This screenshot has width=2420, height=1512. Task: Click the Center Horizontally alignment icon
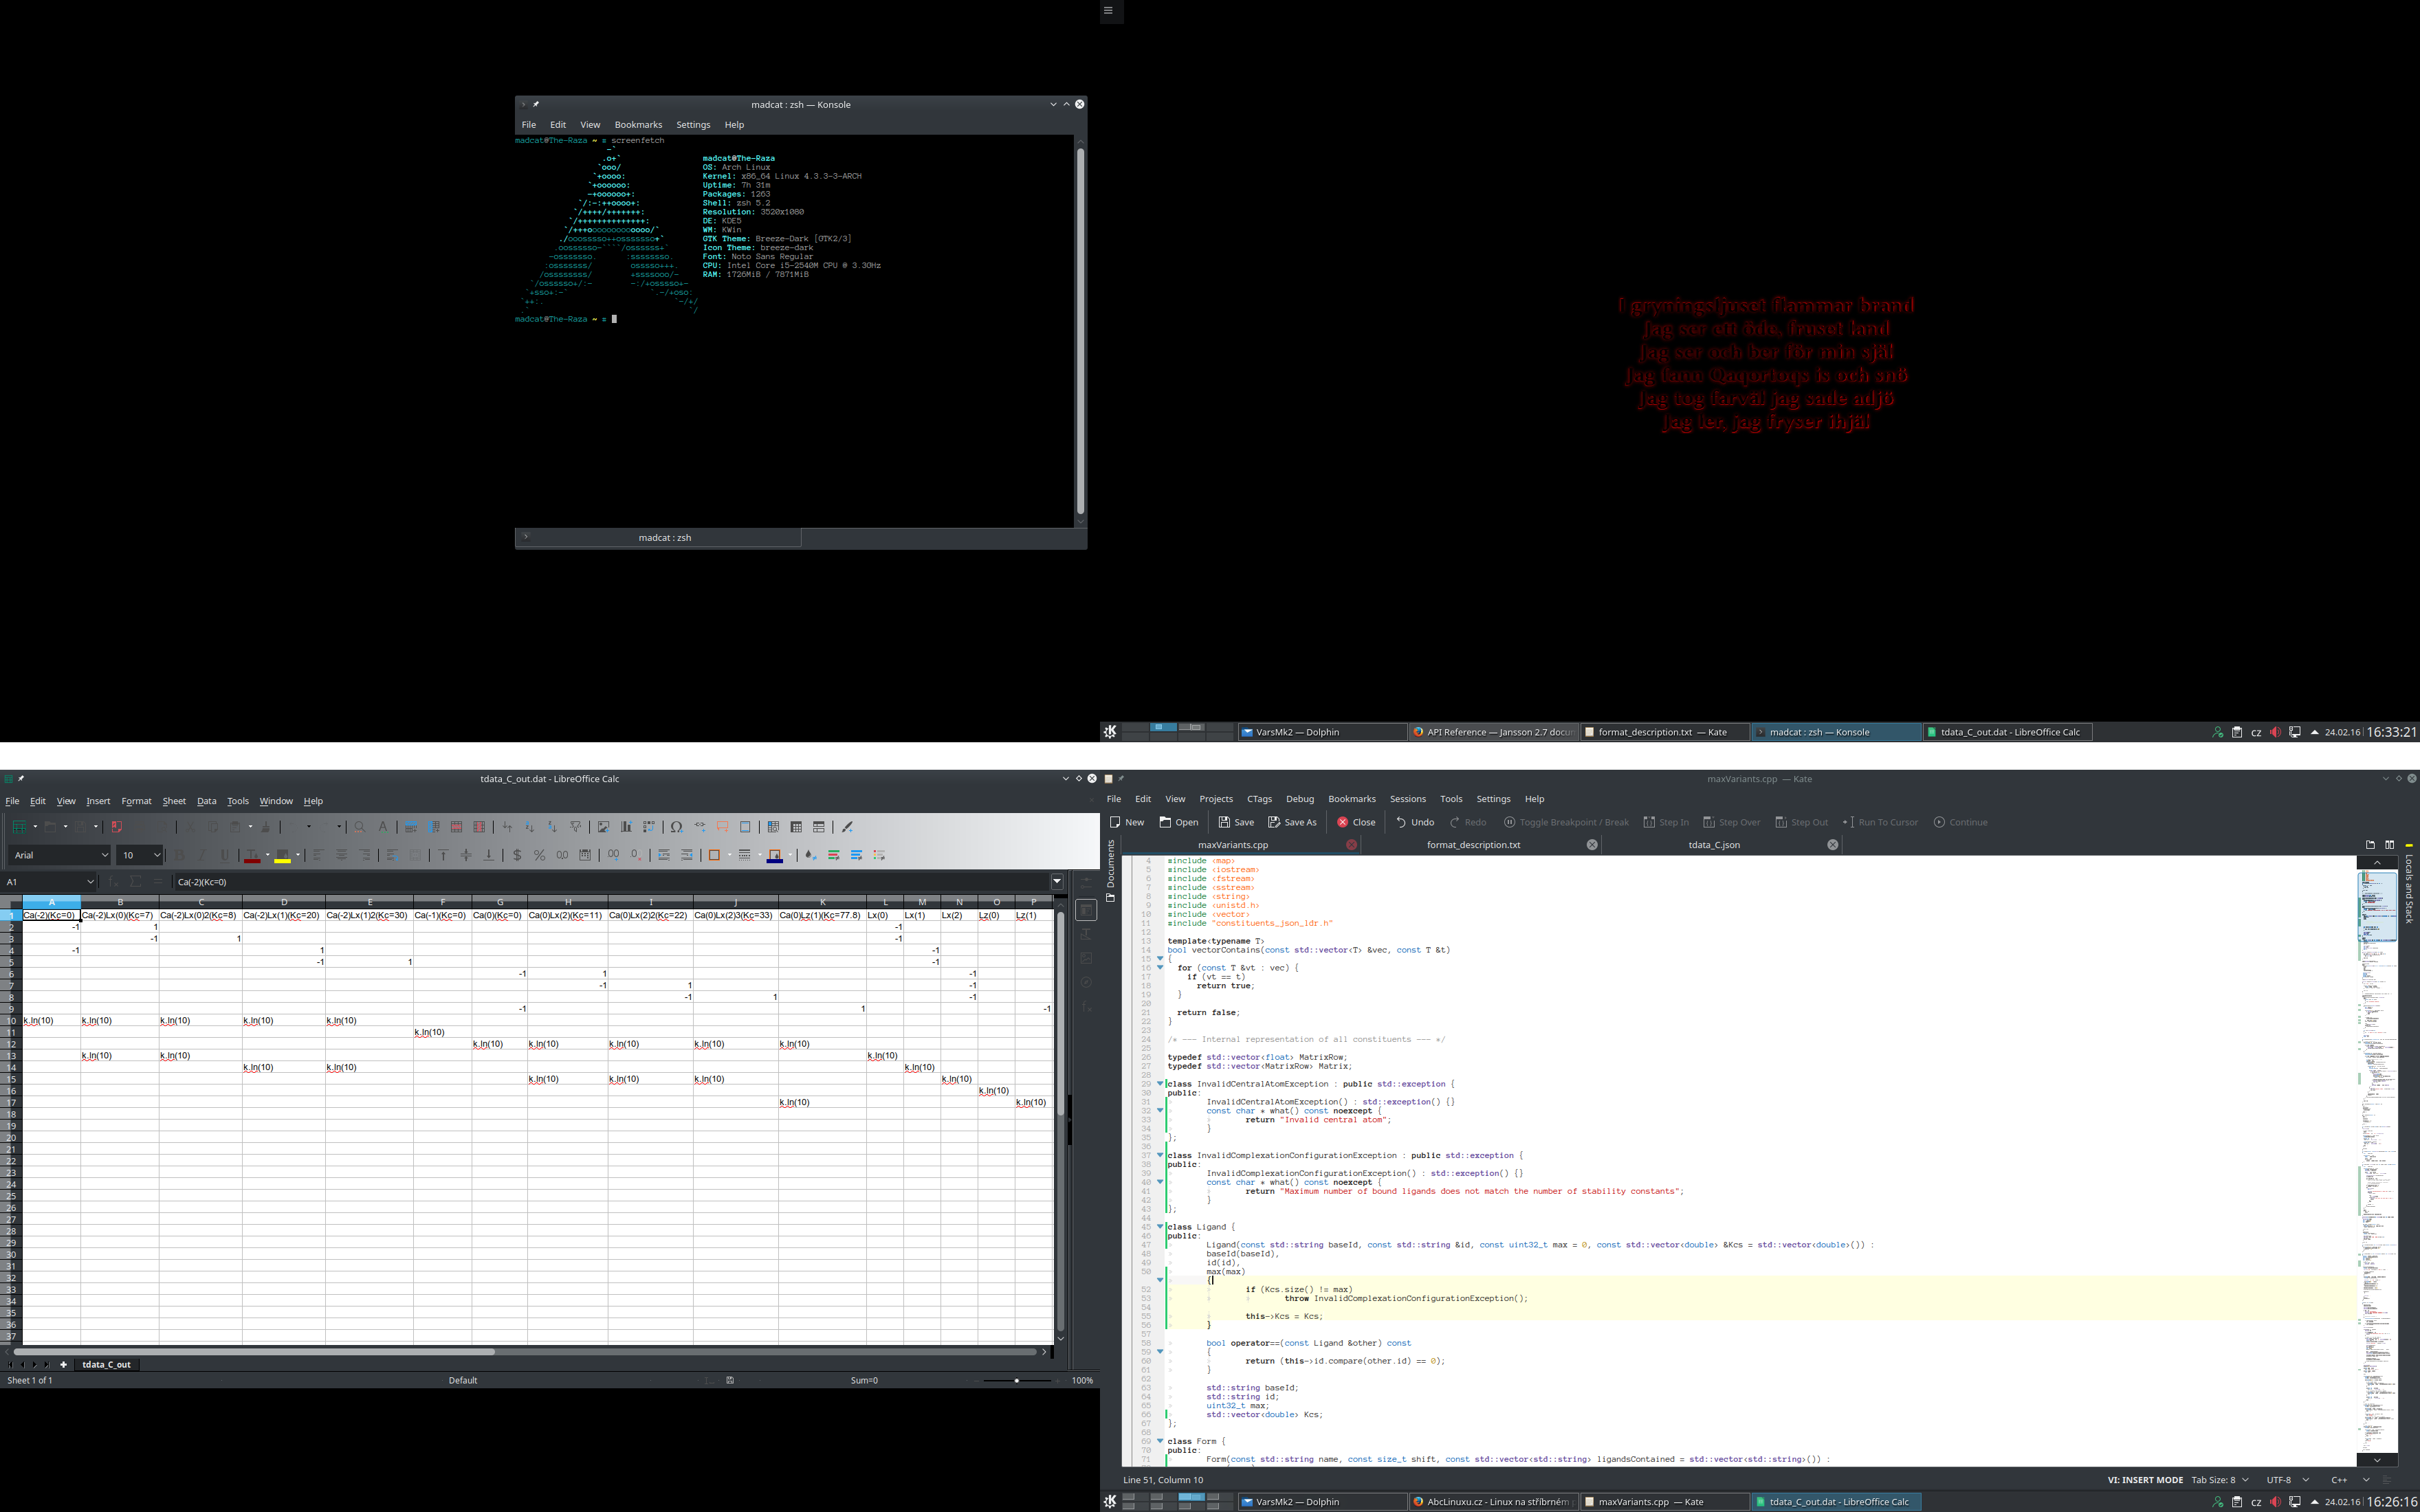point(341,855)
